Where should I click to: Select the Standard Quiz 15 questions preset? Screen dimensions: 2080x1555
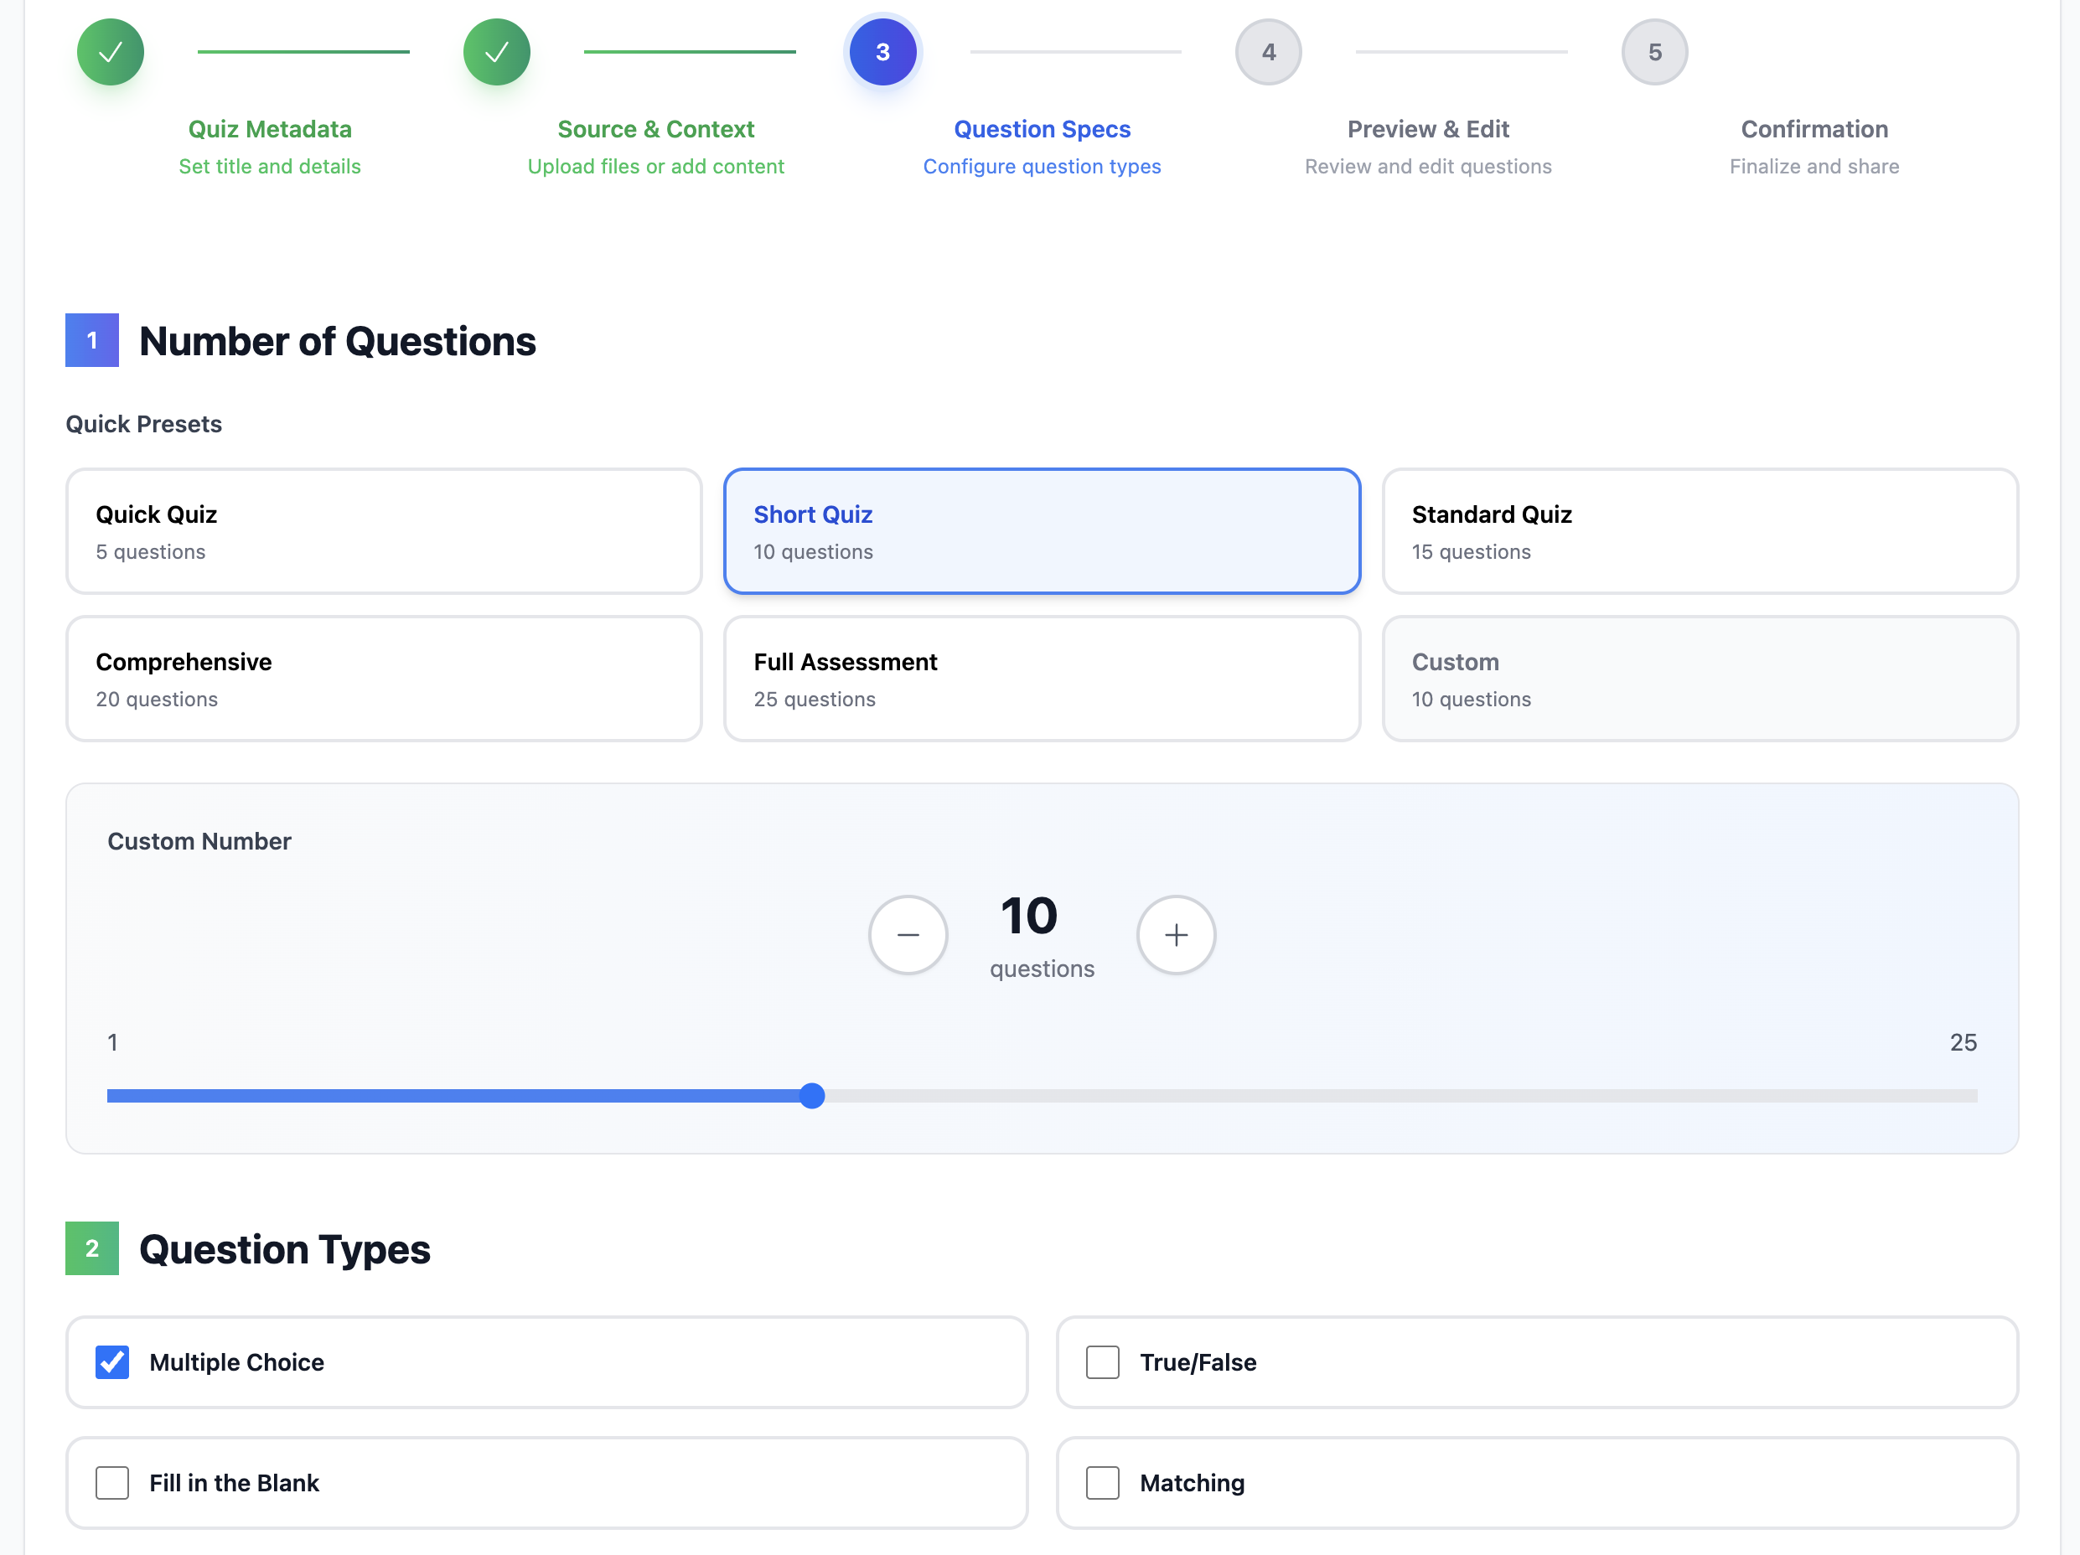(x=1700, y=530)
